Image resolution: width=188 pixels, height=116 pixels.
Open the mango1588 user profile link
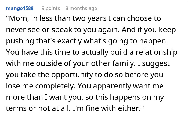tap(21, 8)
